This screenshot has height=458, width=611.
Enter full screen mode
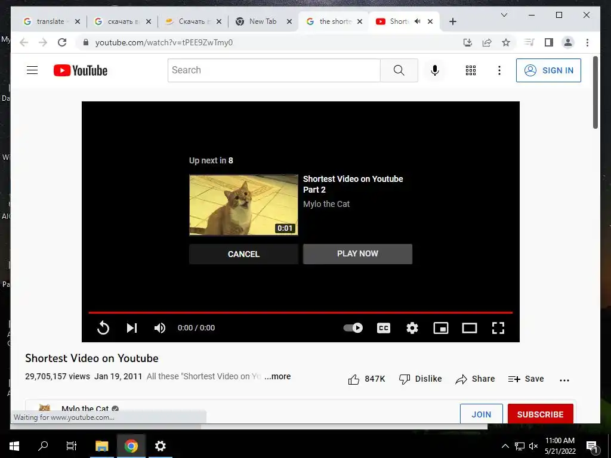click(x=498, y=328)
